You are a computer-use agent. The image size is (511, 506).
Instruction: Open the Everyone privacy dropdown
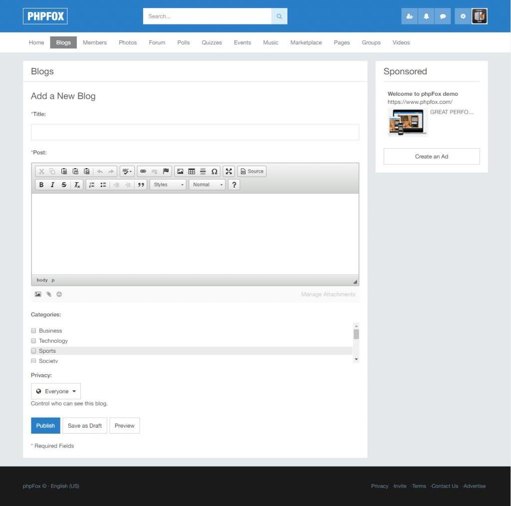point(56,391)
